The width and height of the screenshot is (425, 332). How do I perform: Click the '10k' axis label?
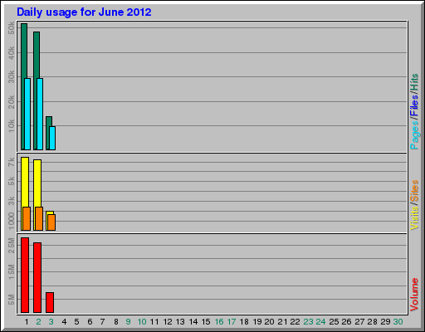pos(12,125)
